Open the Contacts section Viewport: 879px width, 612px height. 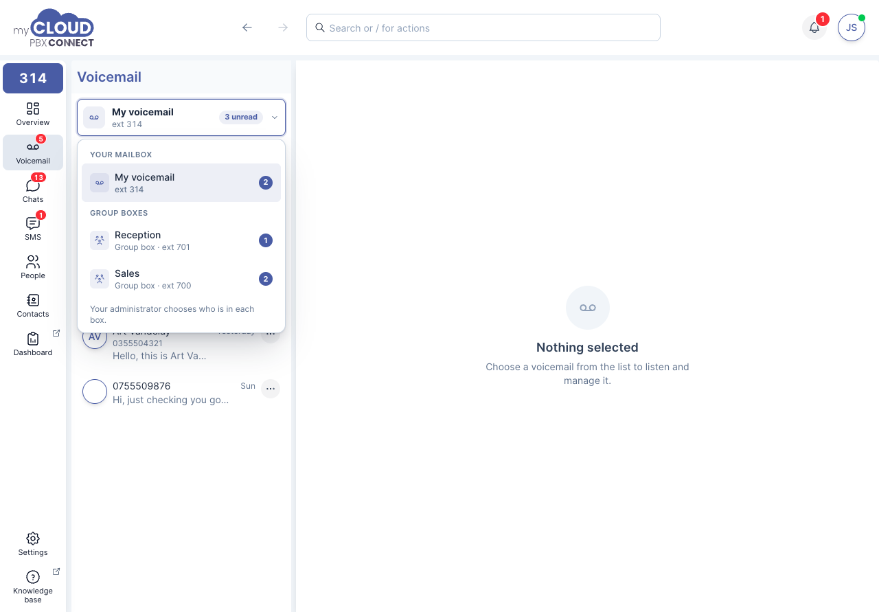[x=33, y=306]
